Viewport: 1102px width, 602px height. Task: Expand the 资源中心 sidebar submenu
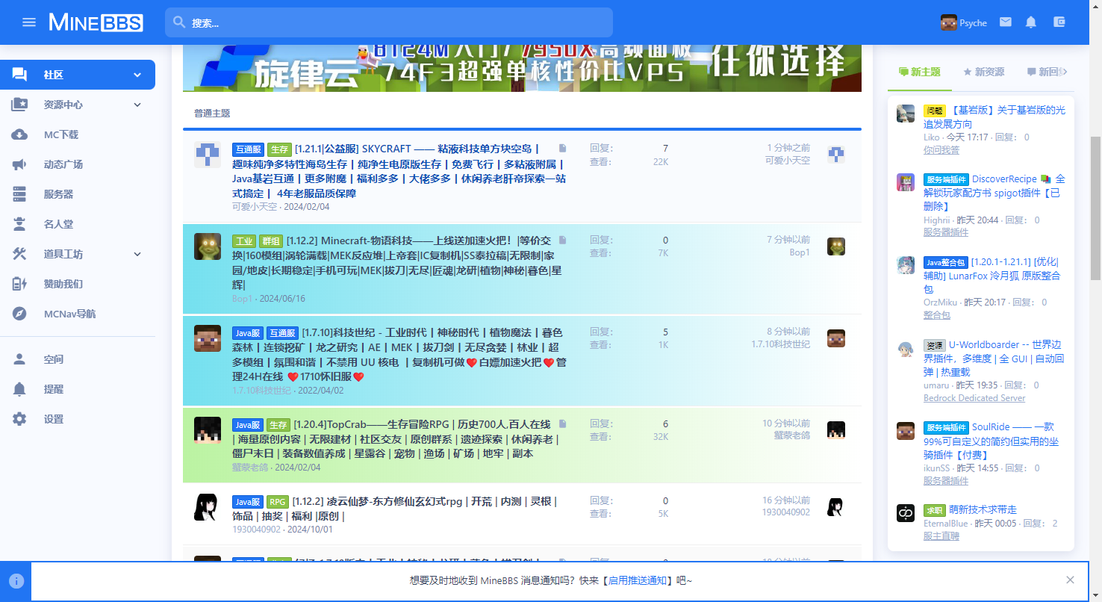coord(137,105)
